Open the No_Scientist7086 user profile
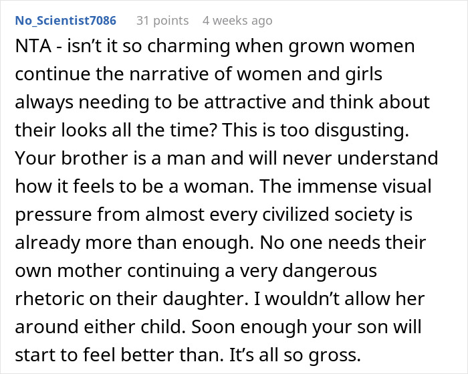This screenshot has width=468, height=374. tap(66, 21)
